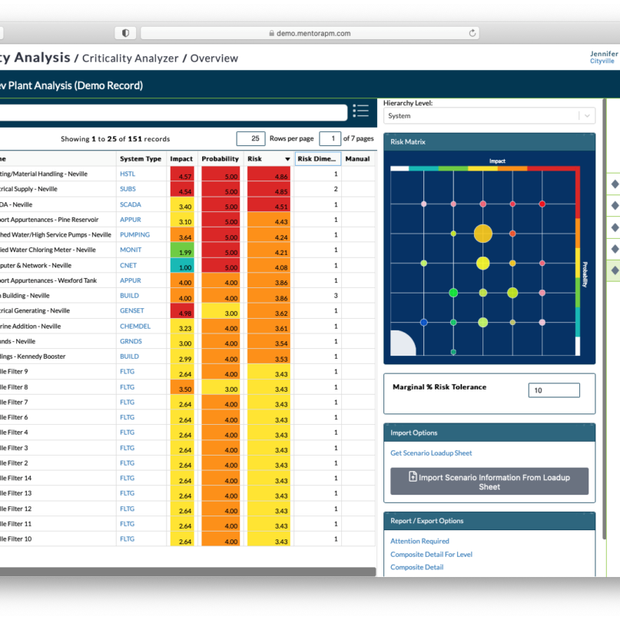The image size is (620, 620).
Task: Click the privacy shield icon in the toolbar
Action: [x=125, y=33]
